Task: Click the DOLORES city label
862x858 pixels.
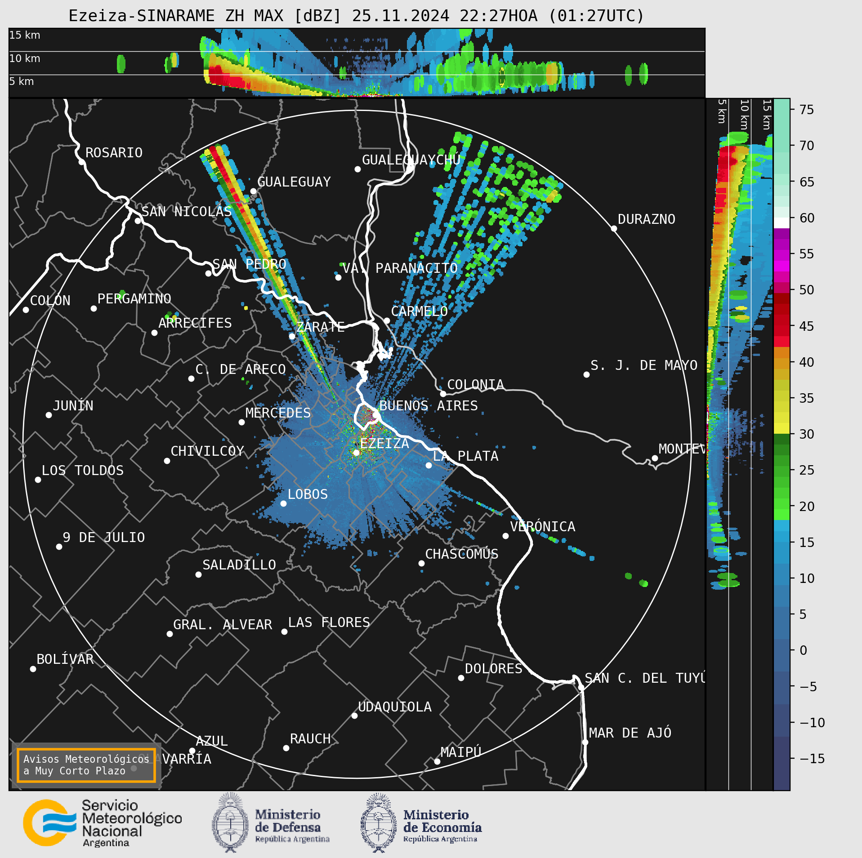Action: click(493, 669)
